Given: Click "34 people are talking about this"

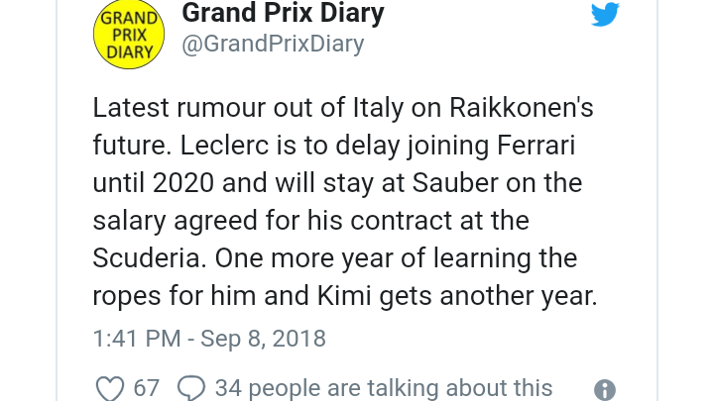Looking at the screenshot, I should click(x=384, y=388).
